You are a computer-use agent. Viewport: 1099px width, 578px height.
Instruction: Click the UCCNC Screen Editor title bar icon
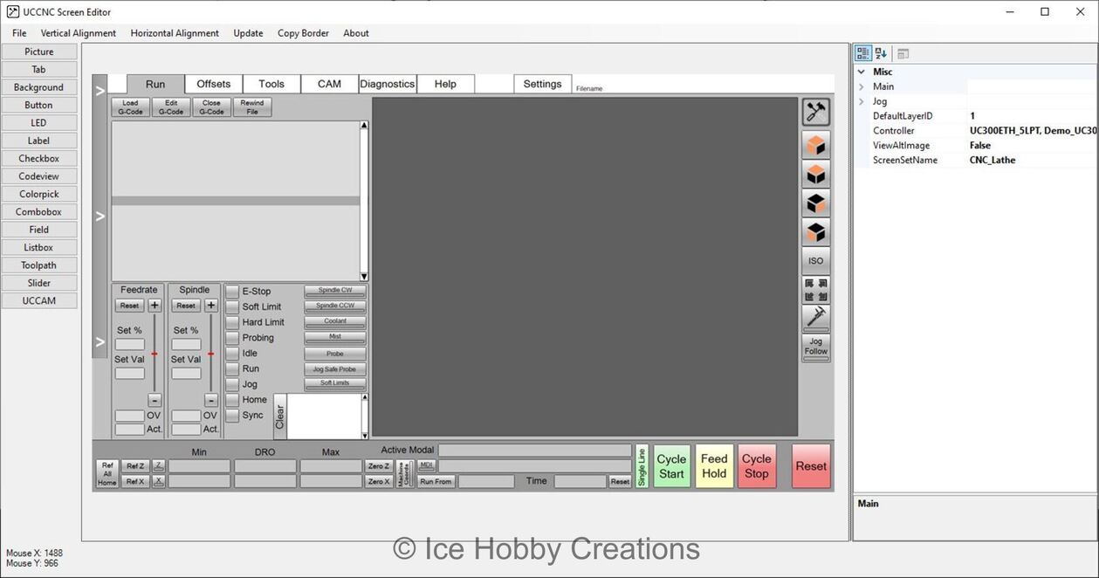click(x=12, y=12)
